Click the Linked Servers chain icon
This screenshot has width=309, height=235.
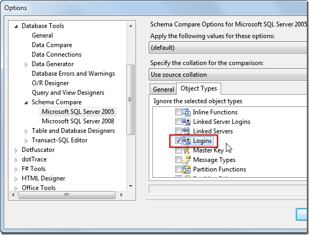pyautogui.click(x=186, y=131)
